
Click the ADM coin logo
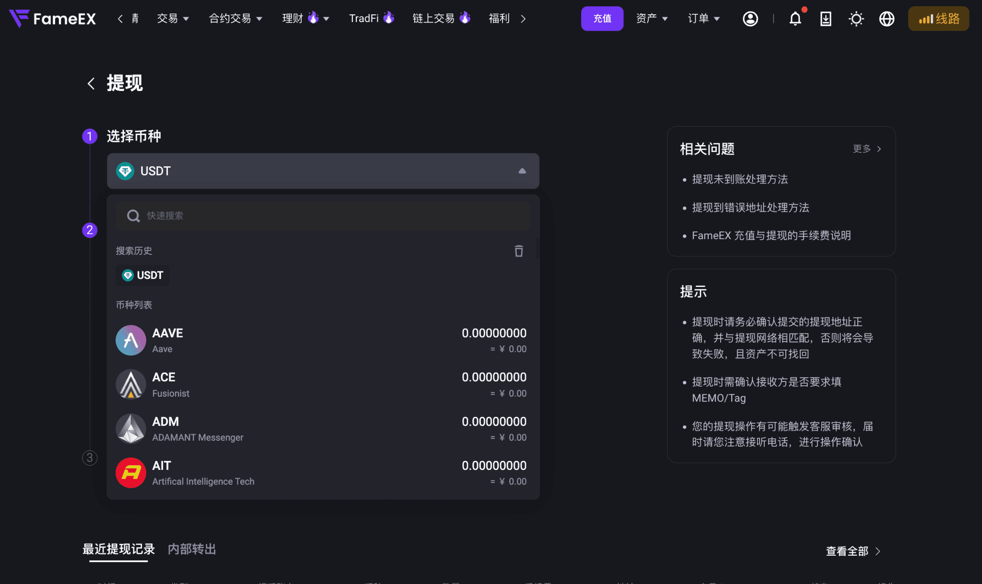tap(131, 429)
